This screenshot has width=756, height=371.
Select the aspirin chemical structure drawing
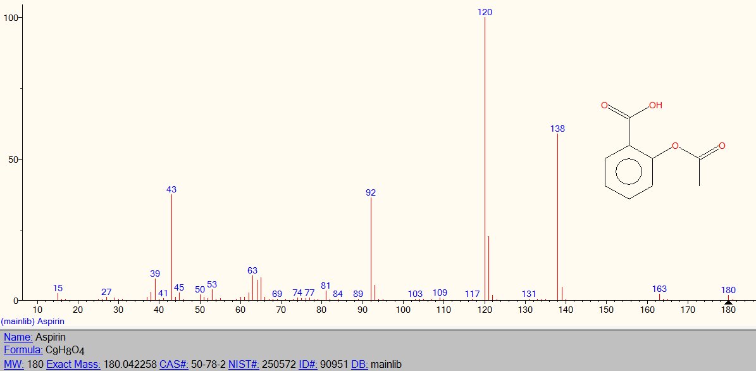coord(664,150)
